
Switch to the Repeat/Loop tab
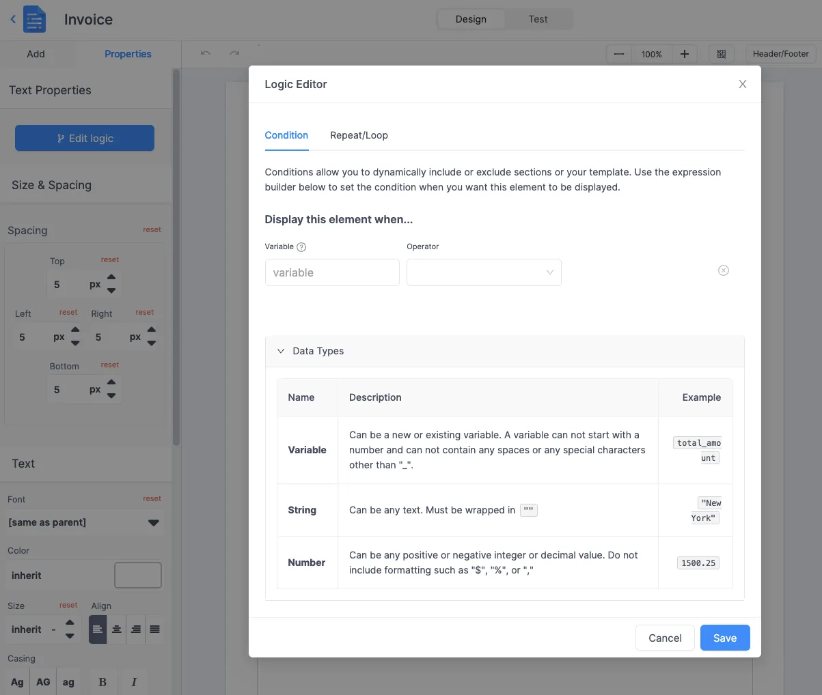[x=359, y=135]
